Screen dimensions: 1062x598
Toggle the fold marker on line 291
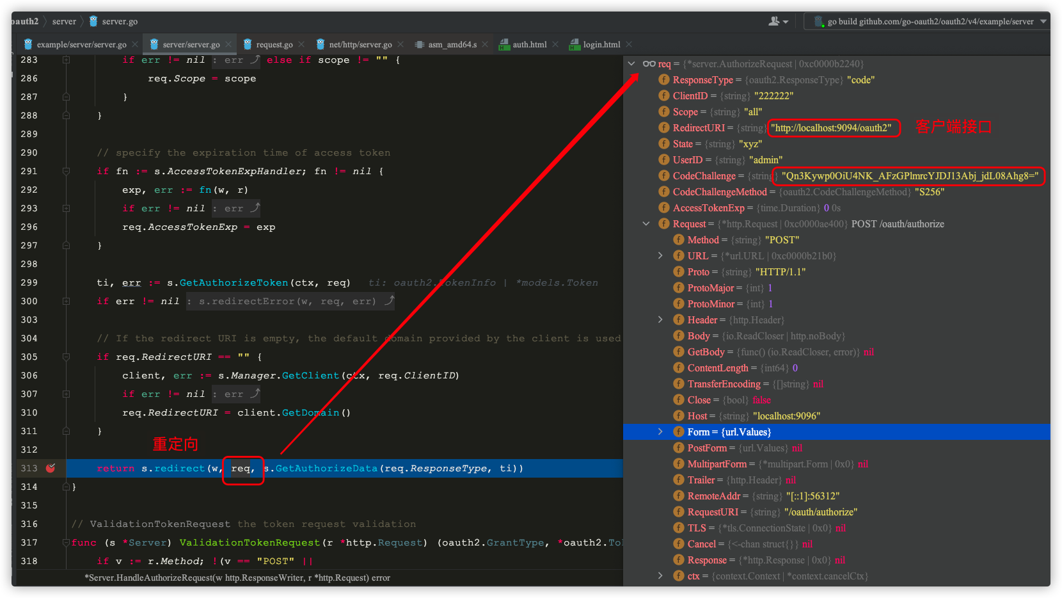coord(66,171)
